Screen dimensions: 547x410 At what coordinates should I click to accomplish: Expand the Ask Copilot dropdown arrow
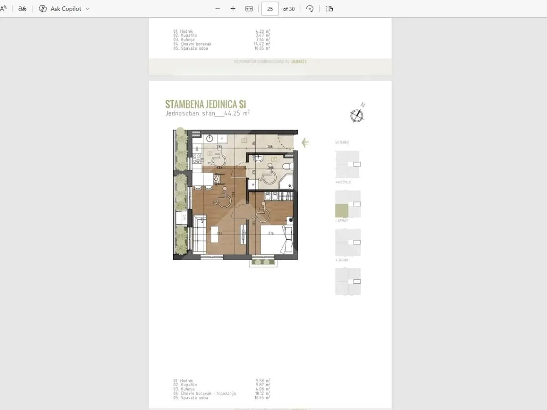[88, 9]
